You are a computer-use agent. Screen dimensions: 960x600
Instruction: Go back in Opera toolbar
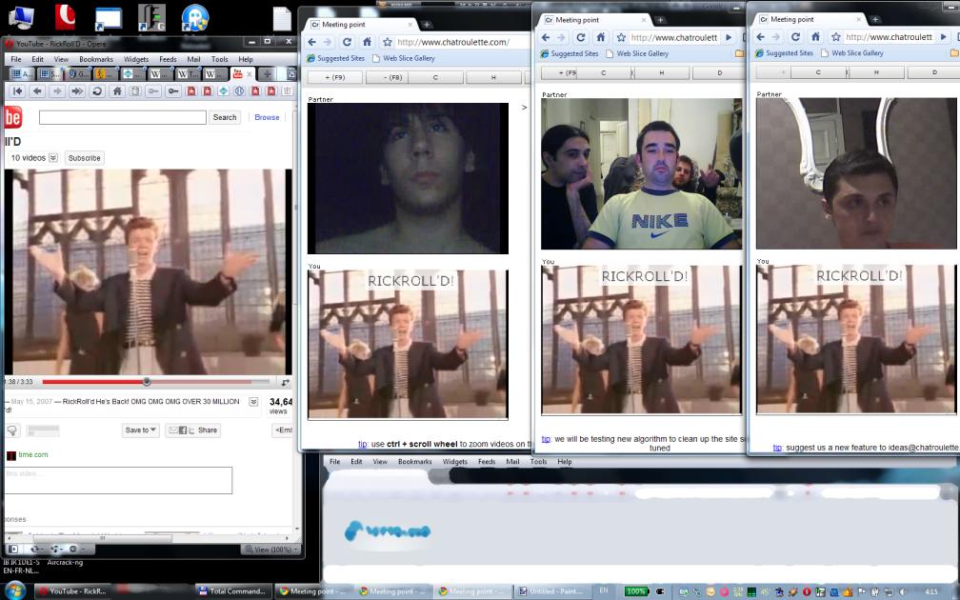(37, 91)
